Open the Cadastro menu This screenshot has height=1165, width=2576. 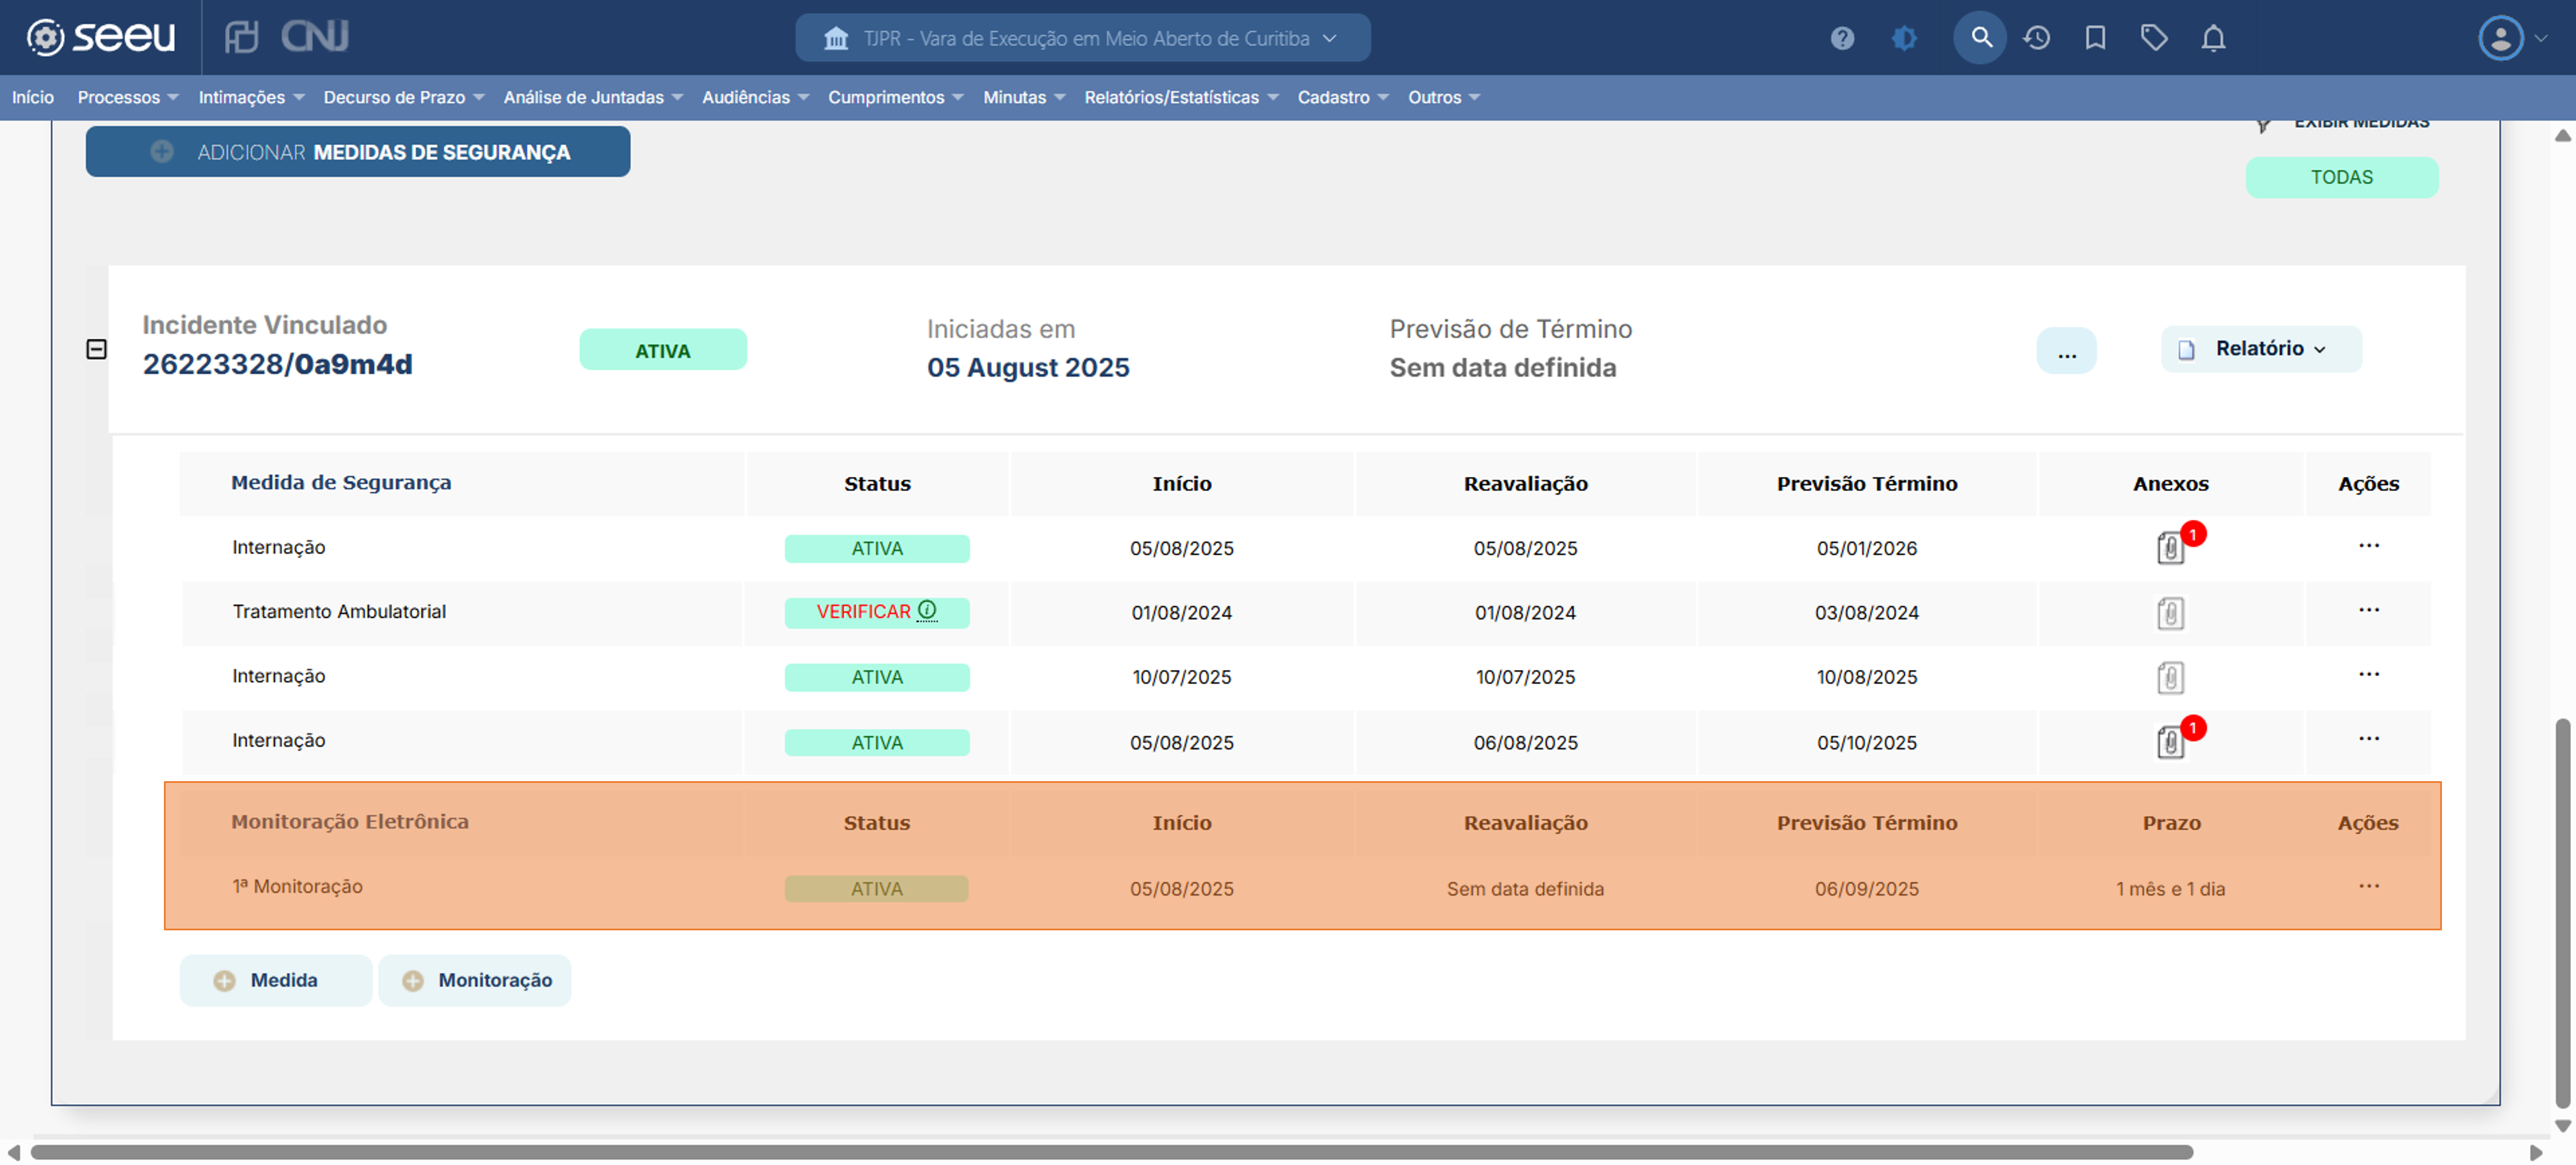(1343, 97)
